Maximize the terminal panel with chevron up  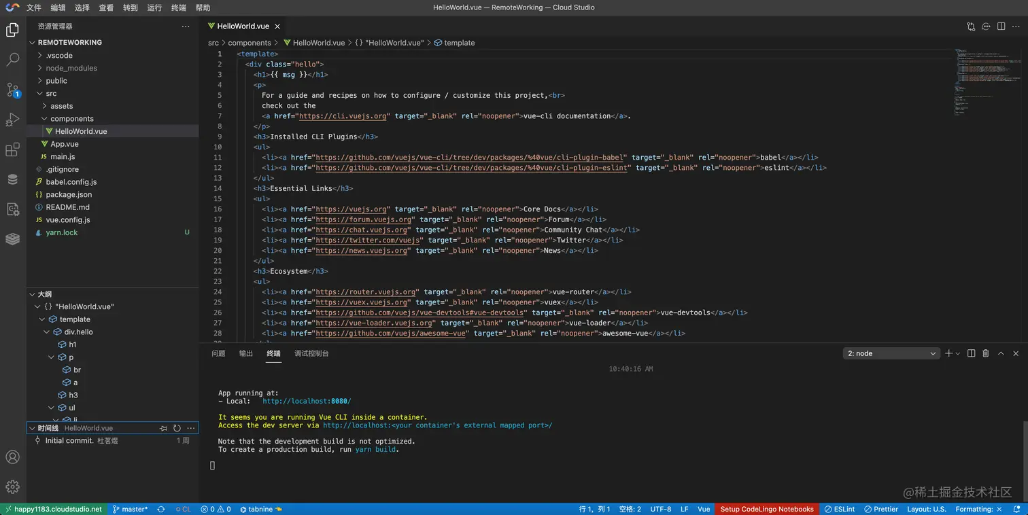pyautogui.click(x=1001, y=353)
